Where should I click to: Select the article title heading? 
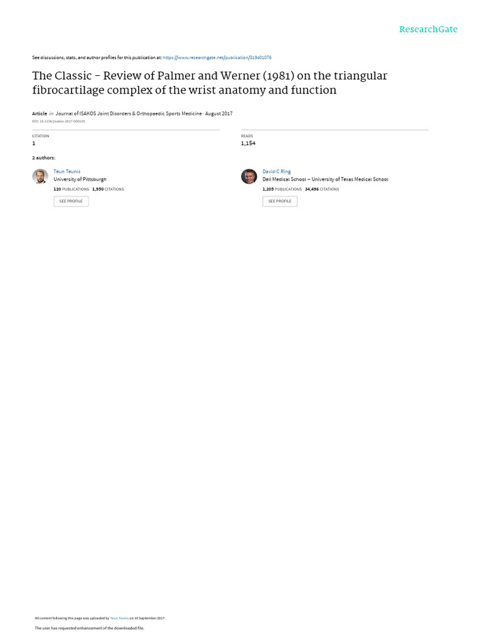click(210, 83)
